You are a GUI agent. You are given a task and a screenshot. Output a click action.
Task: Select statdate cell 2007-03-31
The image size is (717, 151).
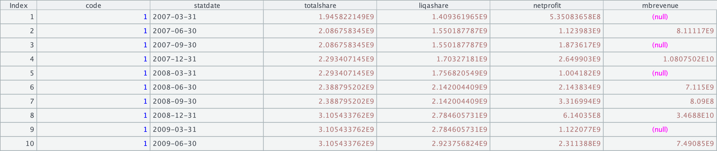pyautogui.click(x=207, y=17)
